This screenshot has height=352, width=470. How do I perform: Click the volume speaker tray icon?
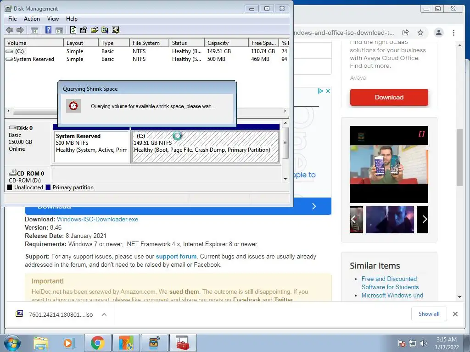[x=424, y=343]
